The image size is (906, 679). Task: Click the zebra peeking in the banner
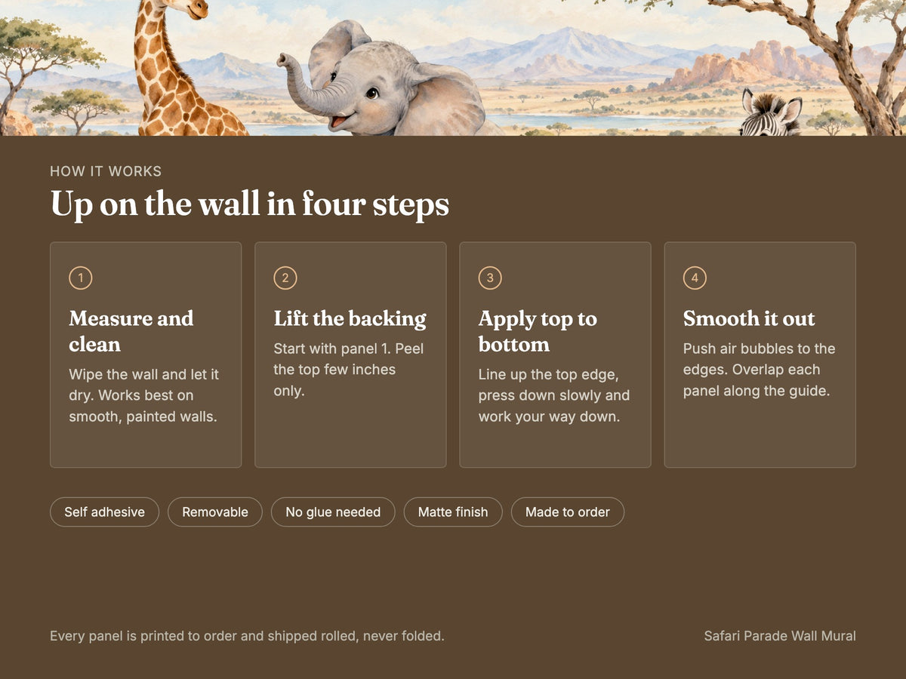tap(770, 113)
